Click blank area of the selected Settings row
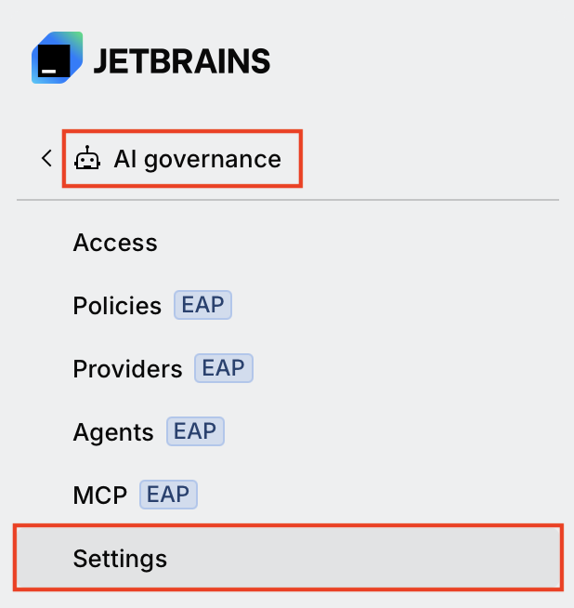The width and height of the screenshot is (574, 608). pyautogui.click(x=364, y=558)
